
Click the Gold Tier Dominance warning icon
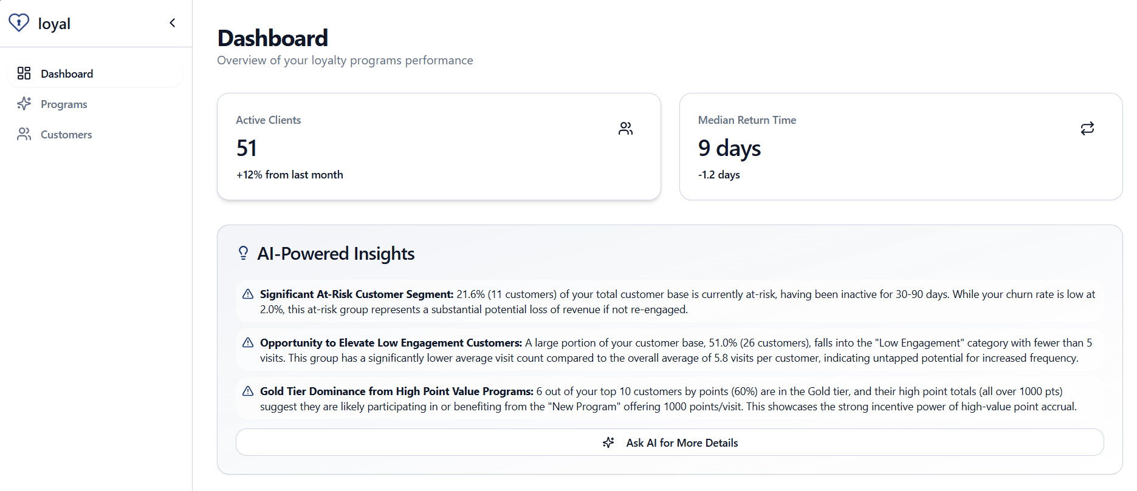[248, 391]
